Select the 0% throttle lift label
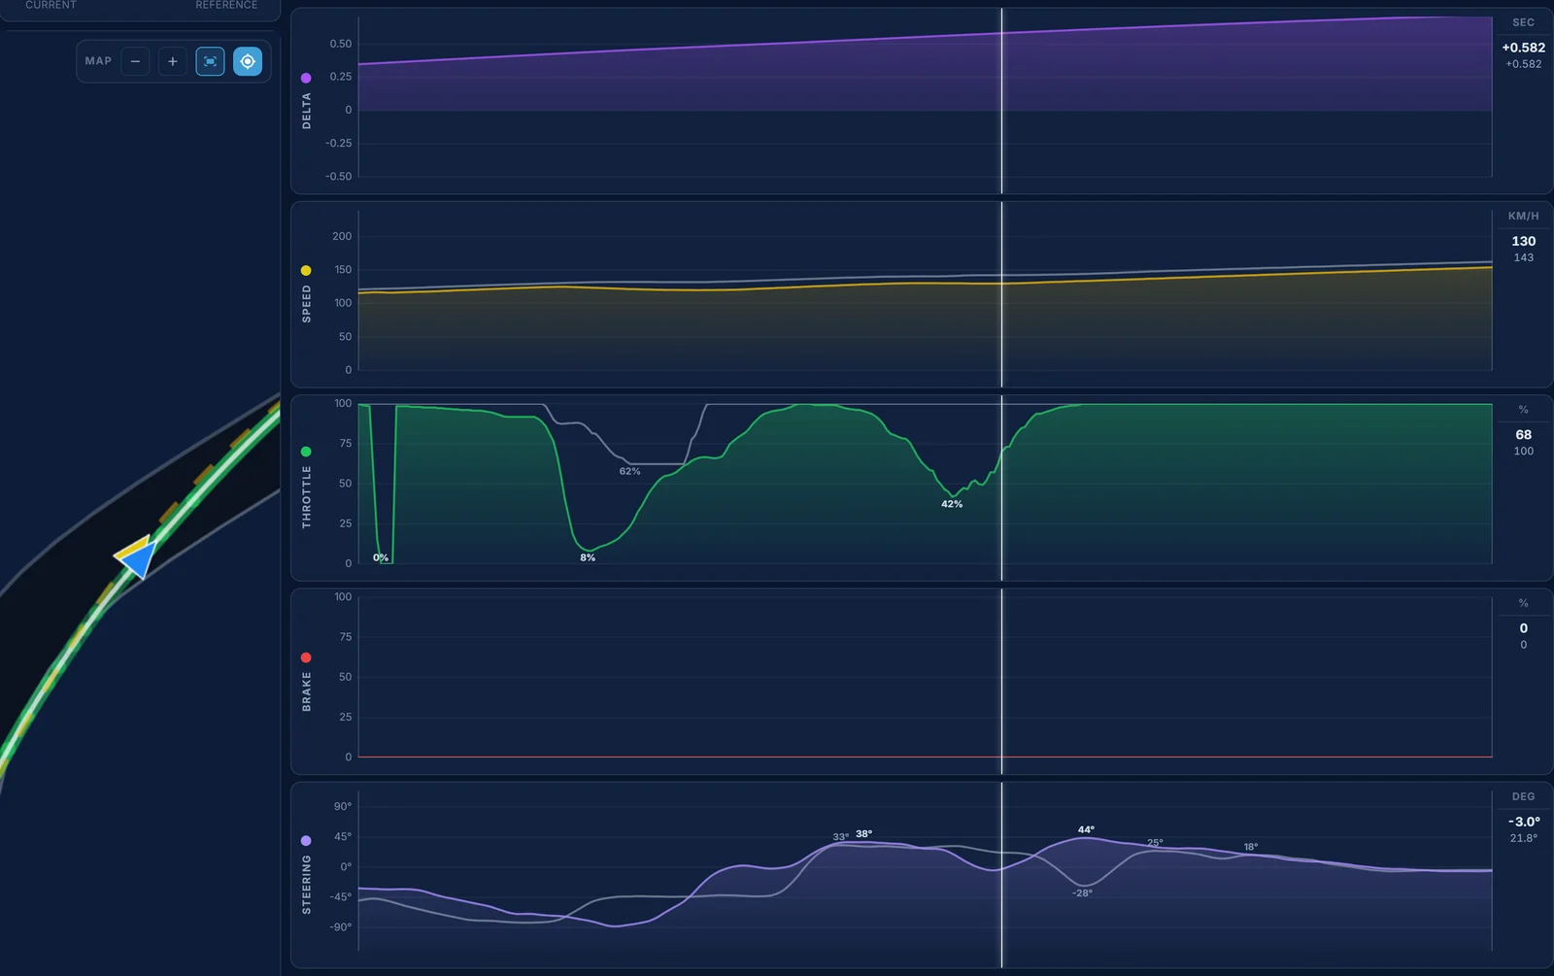This screenshot has height=976, width=1554. point(381,557)
